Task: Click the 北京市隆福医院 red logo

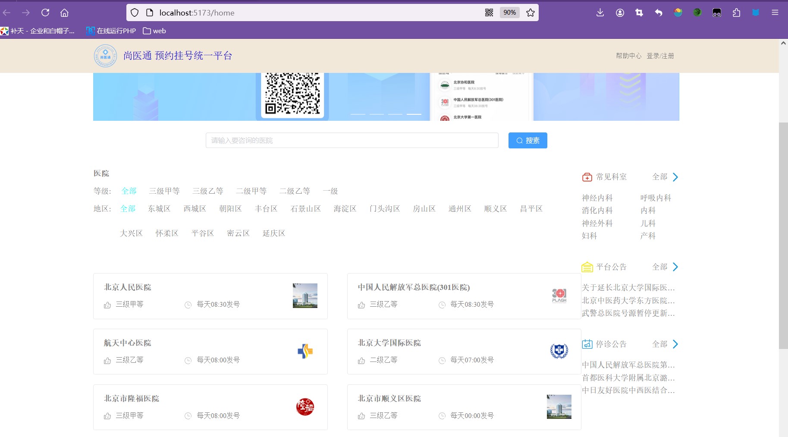Action: [x=305, y=407]
